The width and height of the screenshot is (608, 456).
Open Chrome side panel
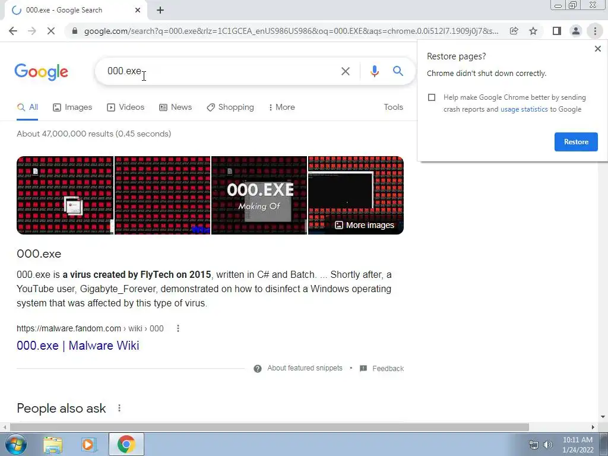click(x=557, y=31)
